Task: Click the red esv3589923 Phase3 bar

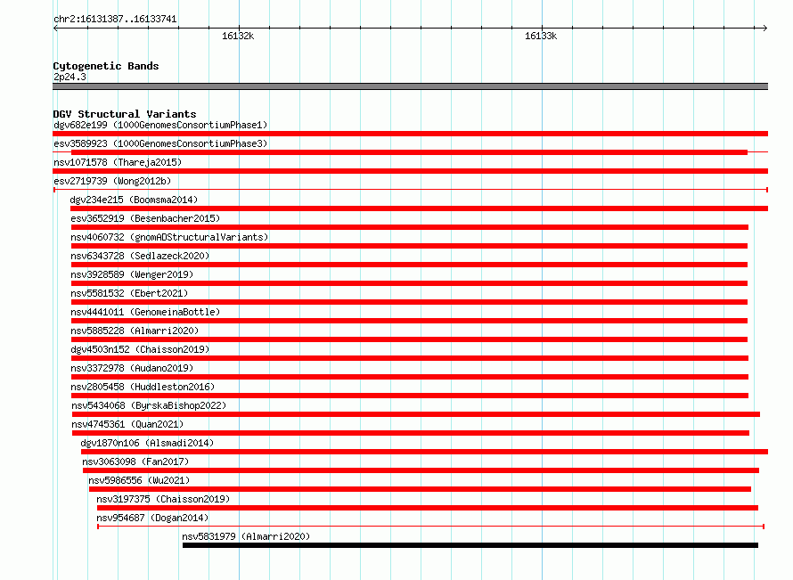Action: coord(409,152)
